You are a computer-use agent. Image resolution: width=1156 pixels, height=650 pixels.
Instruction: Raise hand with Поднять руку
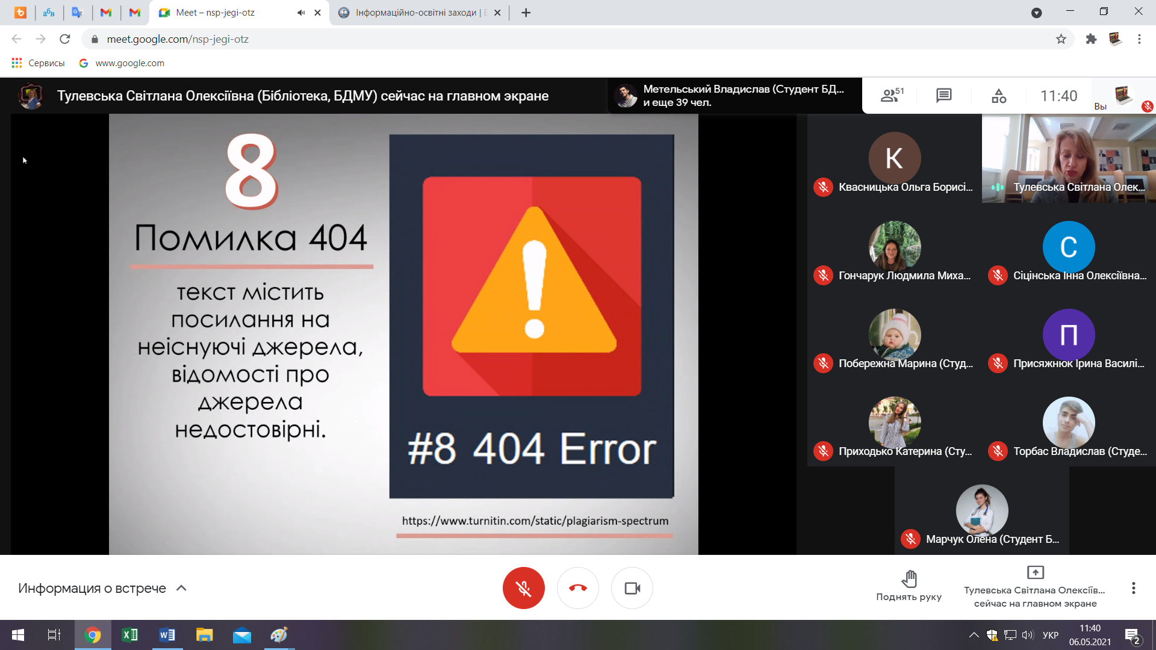point(909,586)
